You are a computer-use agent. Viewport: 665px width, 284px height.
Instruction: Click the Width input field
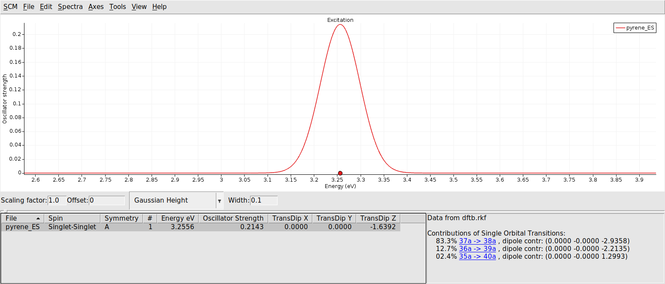(264, 200)
